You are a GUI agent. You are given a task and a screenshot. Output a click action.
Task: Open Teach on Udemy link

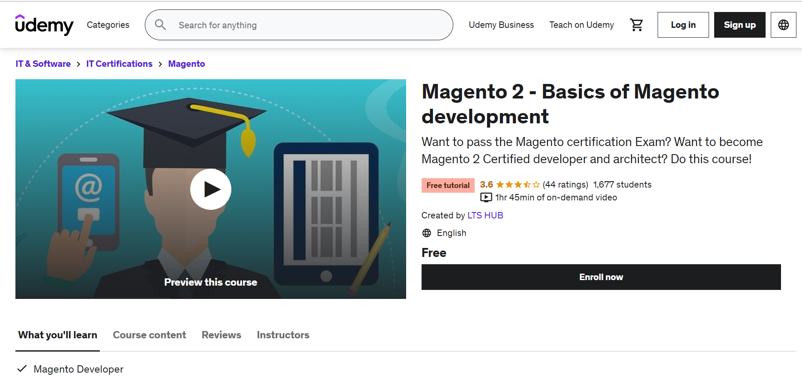point(581,25)
